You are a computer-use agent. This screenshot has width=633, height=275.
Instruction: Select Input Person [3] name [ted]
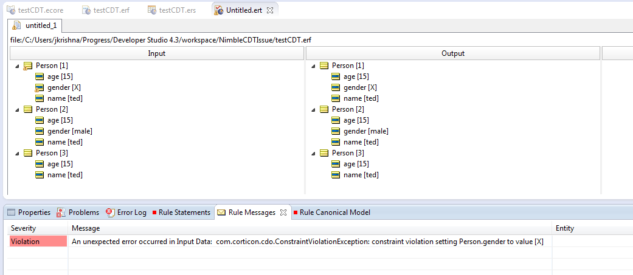[x=65, y=175]
